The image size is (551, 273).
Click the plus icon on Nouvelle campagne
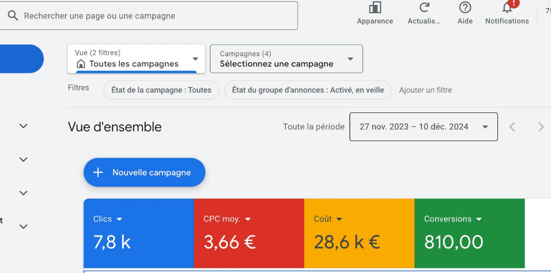[98, 172]
